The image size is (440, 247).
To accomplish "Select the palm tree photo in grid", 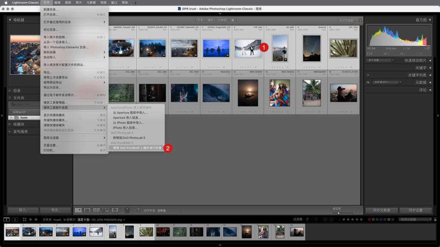I will tap(312, 93).
